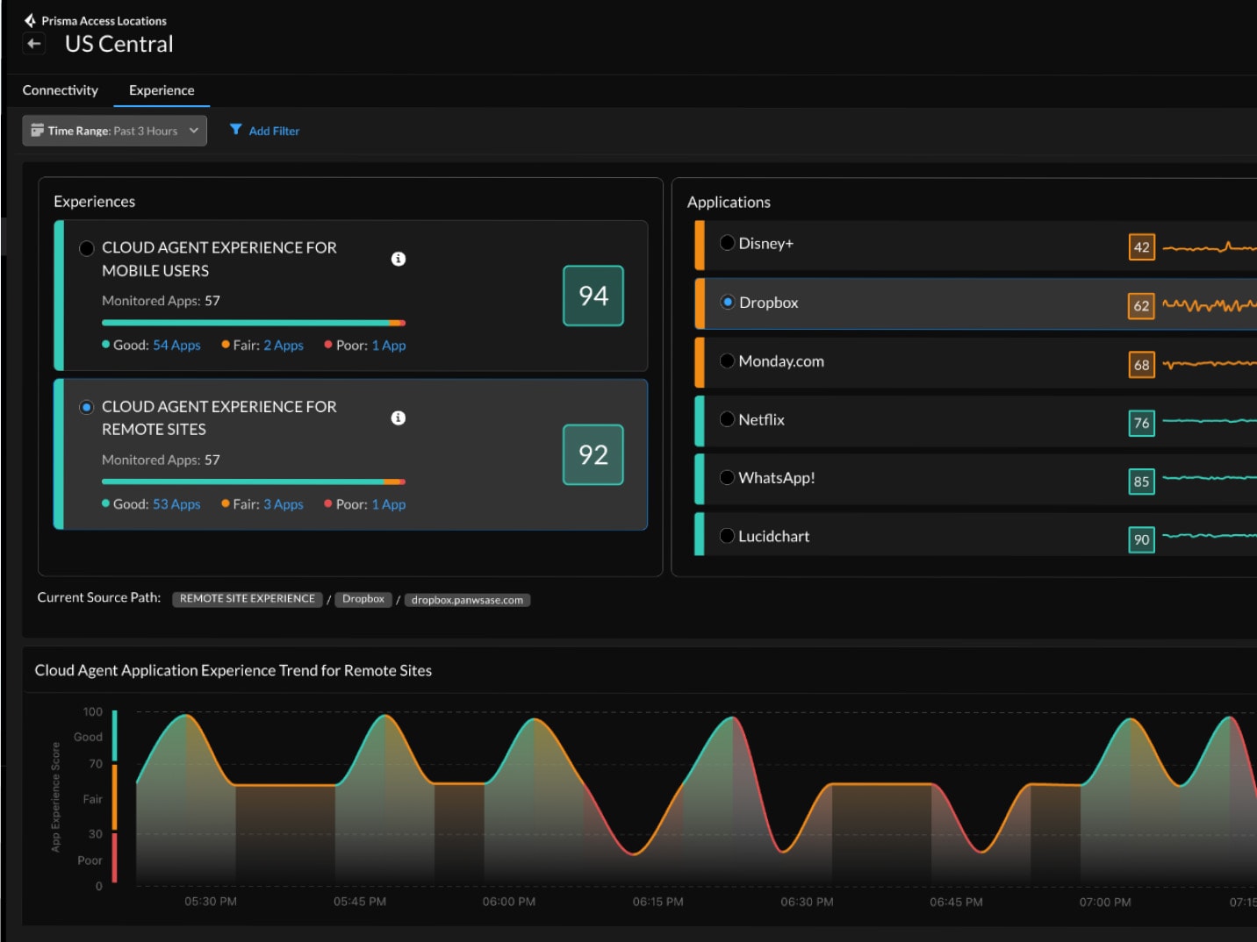Click the Time Range chevron arrow
The image size is (1257, 942).
(194, 131)
